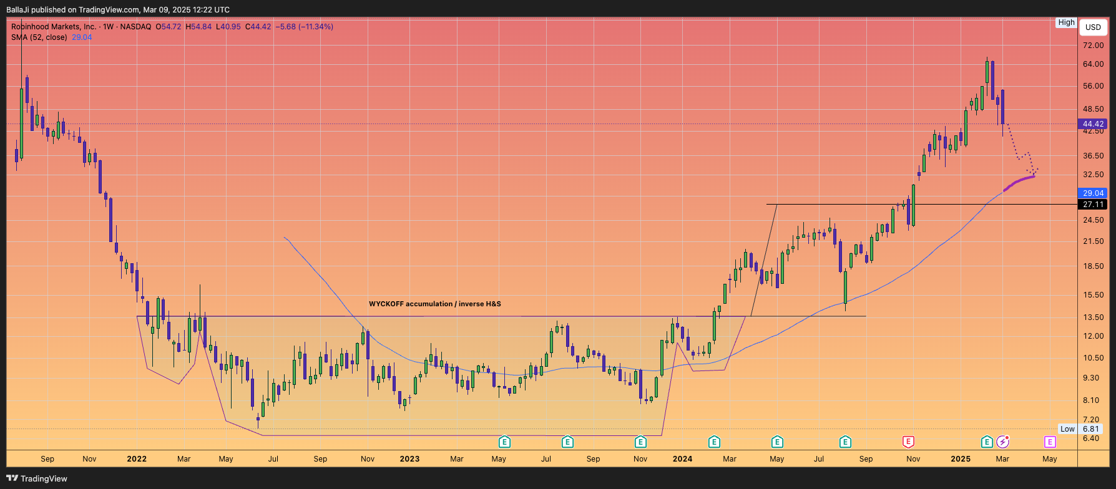Open the earnings marker at May 2024

(777, 442)
